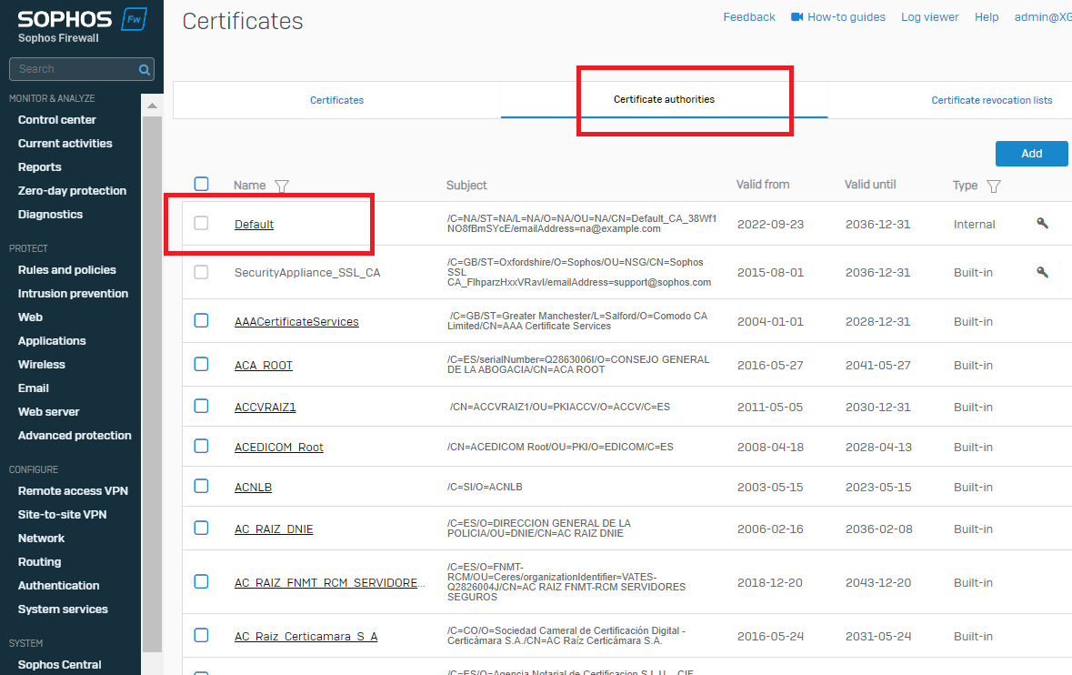Image resolution: width=1072 pixels, height=675 pixels.
Task: Click the Type column filter icon
Action: 994,186
